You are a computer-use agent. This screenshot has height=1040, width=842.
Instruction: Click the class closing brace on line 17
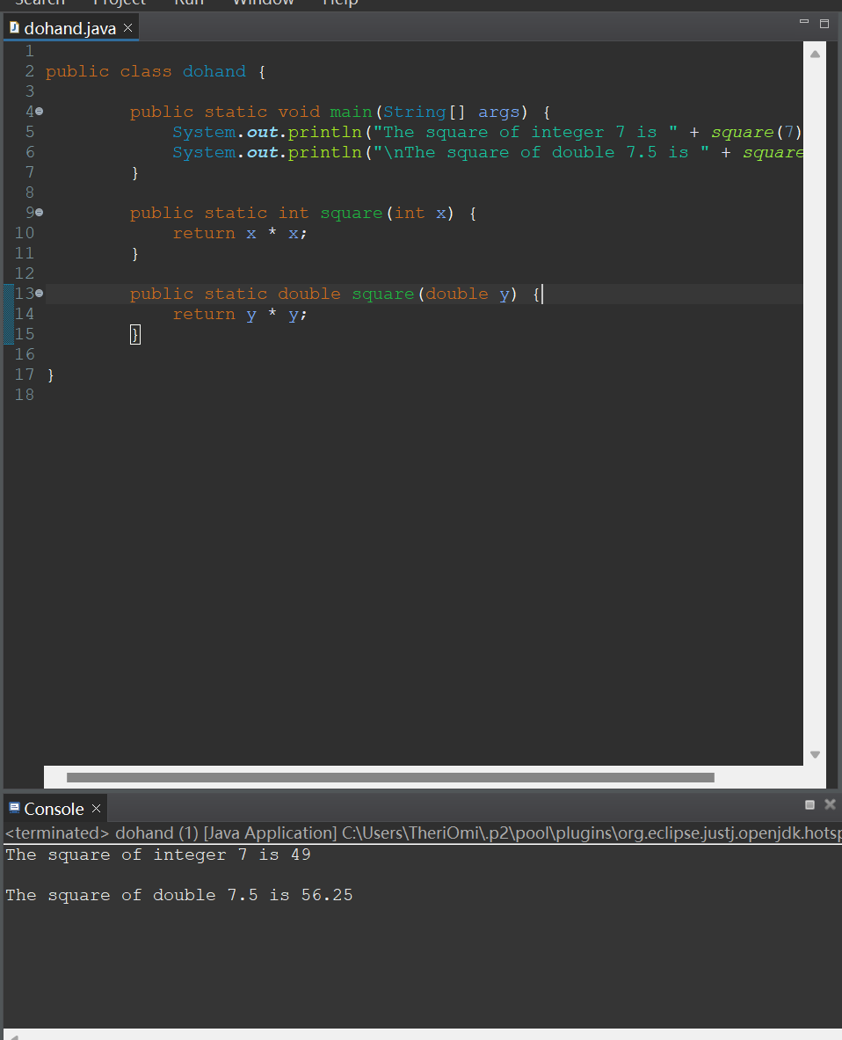pos(51,375)
